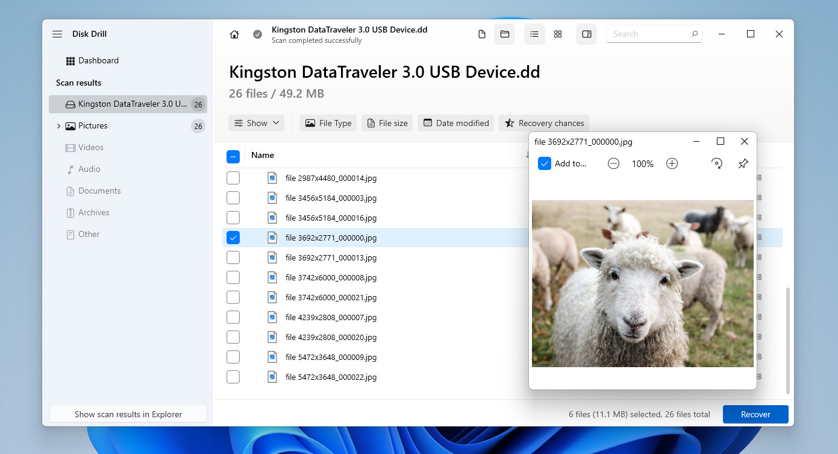Switch to folder view icon in toolbar
The width and height of the screenshot is (838, 454).
[x=505, y=34]
